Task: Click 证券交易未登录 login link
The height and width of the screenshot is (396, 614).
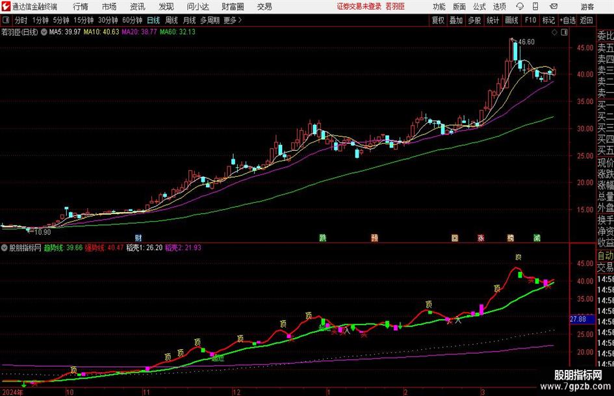Action: point(359,7)
